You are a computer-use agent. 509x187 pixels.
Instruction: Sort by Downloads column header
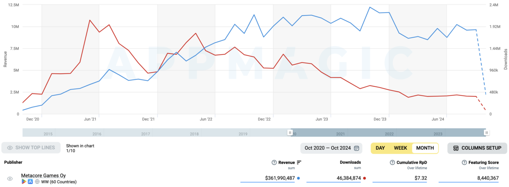350,162
